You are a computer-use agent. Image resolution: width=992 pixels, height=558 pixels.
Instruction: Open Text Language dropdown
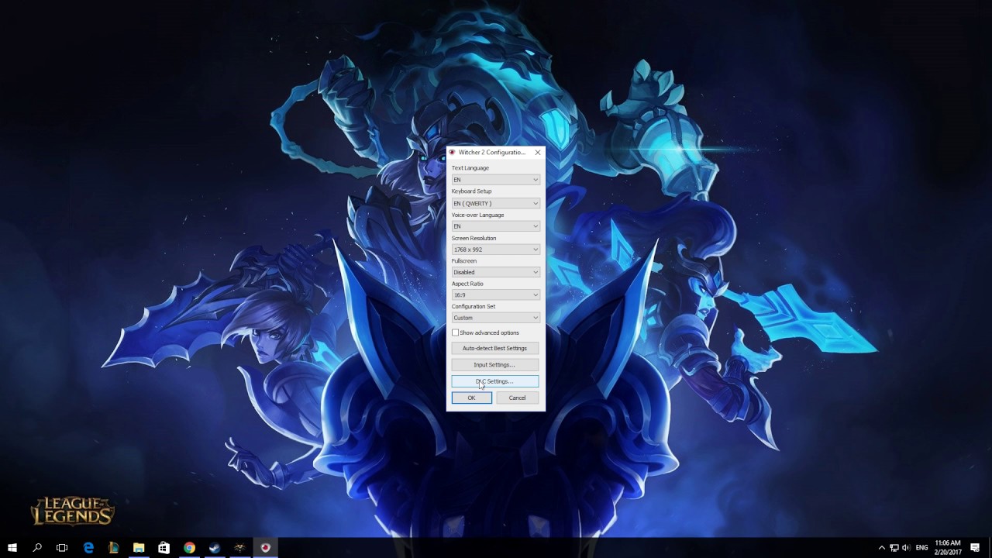pyautogui.click(x=495, y=180)
